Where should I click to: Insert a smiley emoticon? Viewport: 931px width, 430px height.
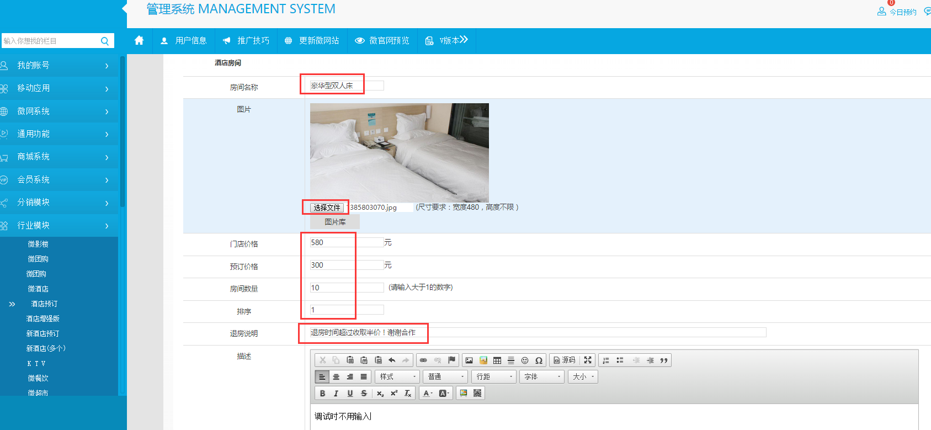click(525, 360)
